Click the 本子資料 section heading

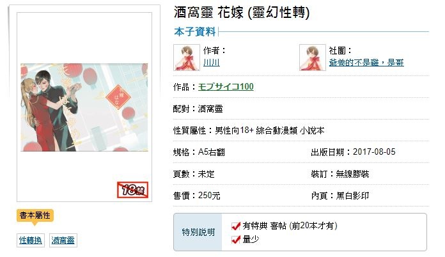click(195, 32)
